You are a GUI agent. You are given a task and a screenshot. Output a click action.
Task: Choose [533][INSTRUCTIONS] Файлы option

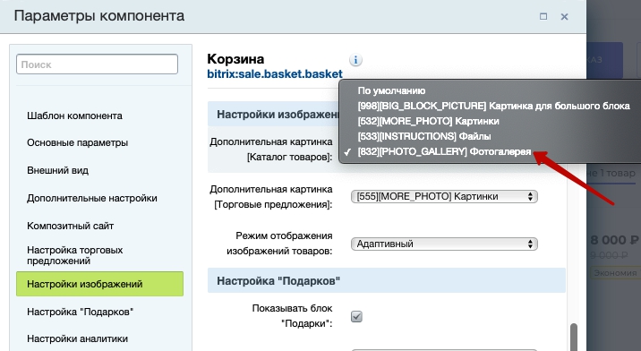[x=424, y=136]
